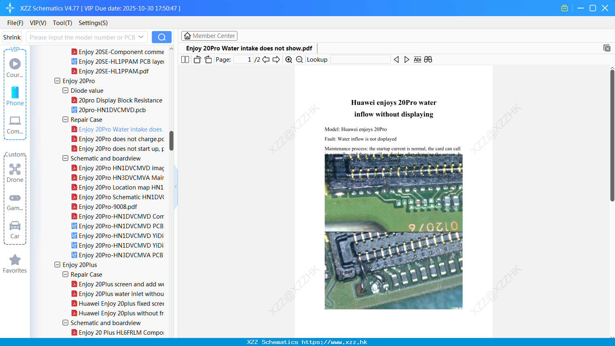Open Enjoy 20Pro Location map HN1
Screen dimensions: 615x346
point(121,187)
